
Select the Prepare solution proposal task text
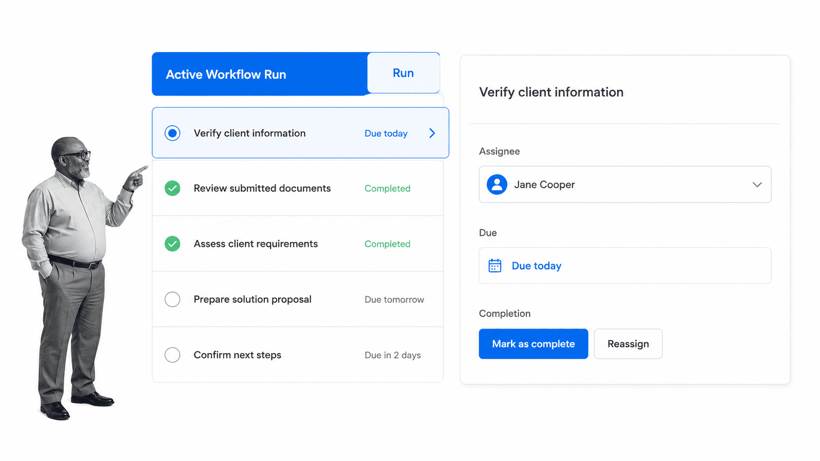pos(253,299)
